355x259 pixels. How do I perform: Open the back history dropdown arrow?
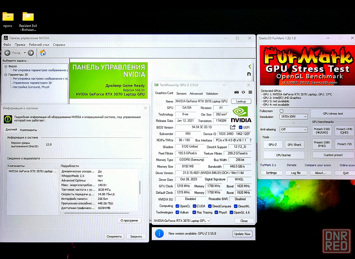click(25, 53)
